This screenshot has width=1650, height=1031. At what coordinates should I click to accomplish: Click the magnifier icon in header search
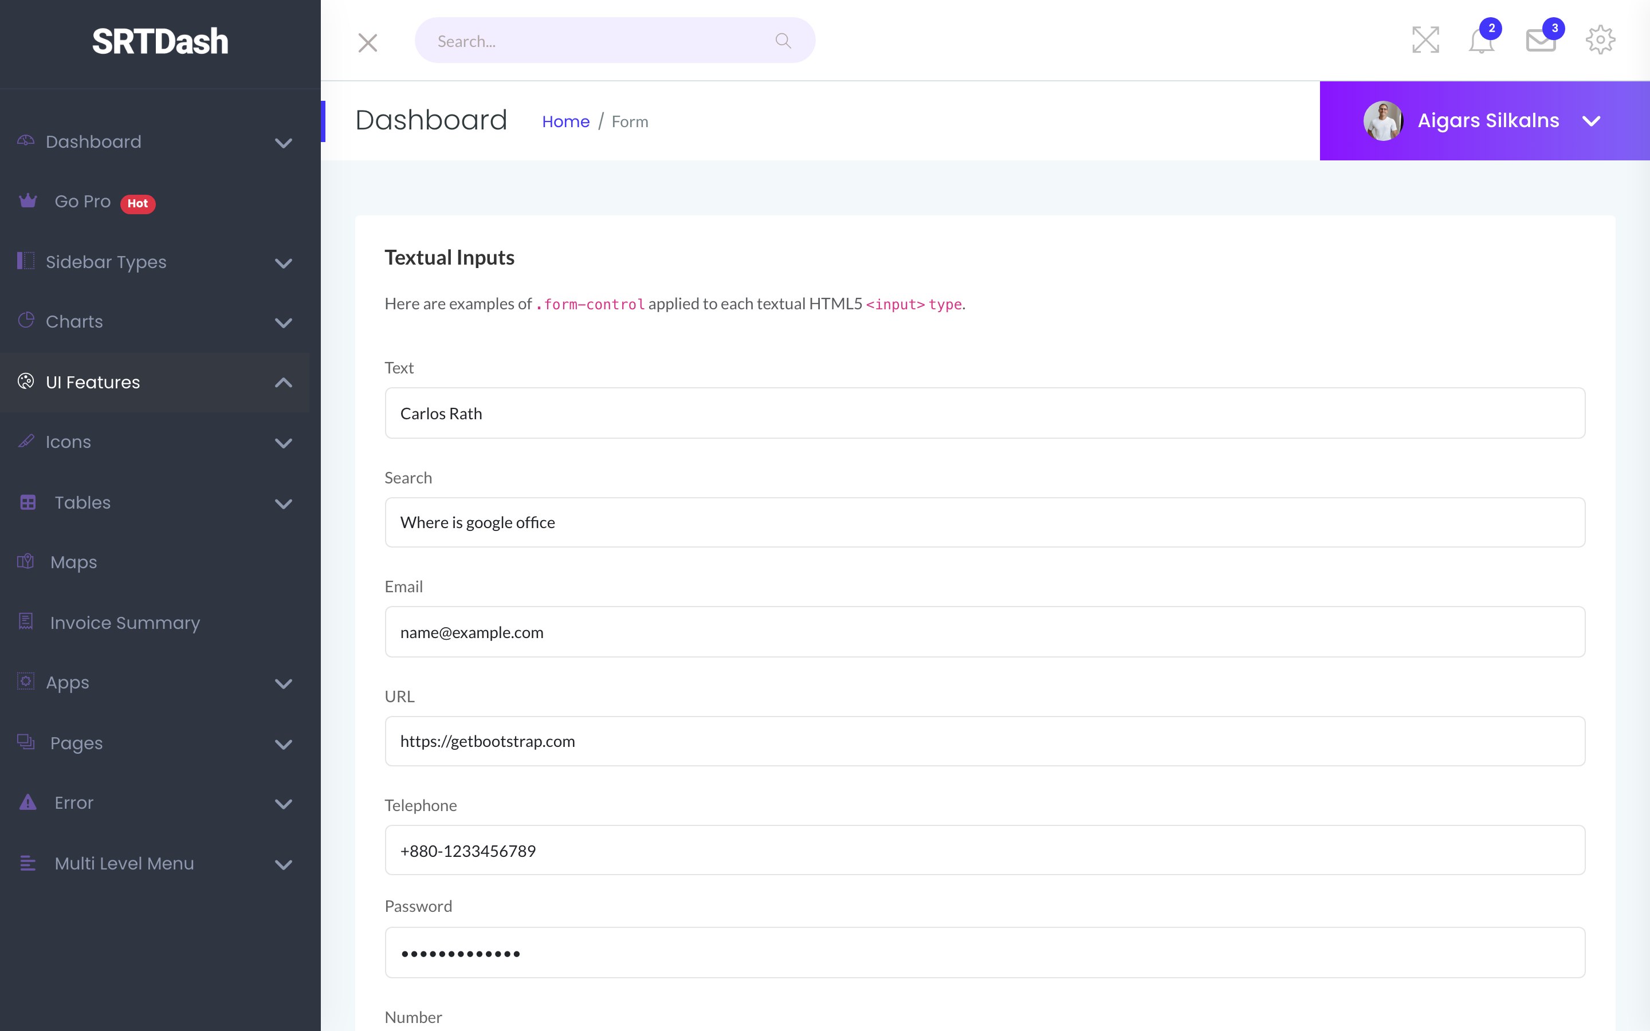783,41
